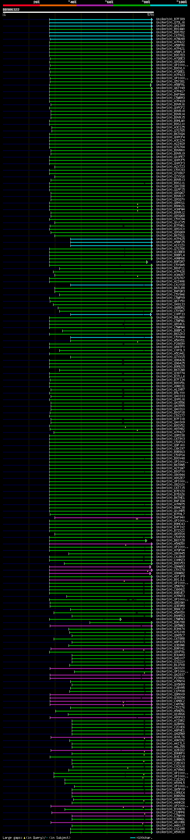Select the query name BB906322
Viewport: 190px width, 840px height.
[11, 10]
